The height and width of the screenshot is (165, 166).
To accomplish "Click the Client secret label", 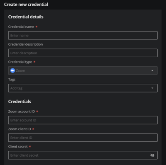I will tap(18, 146).
